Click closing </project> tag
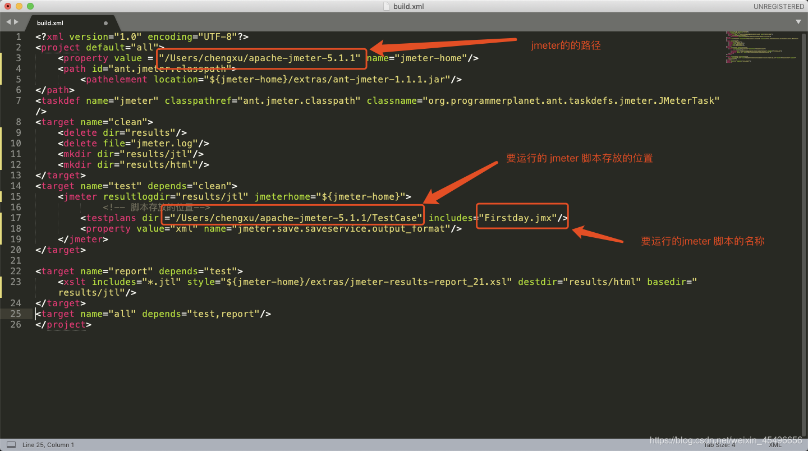808x451 pixels. 63,324
